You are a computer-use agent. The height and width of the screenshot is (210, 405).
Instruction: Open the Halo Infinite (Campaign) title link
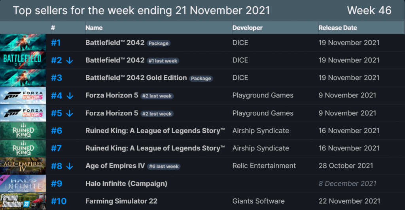(126, 184)
